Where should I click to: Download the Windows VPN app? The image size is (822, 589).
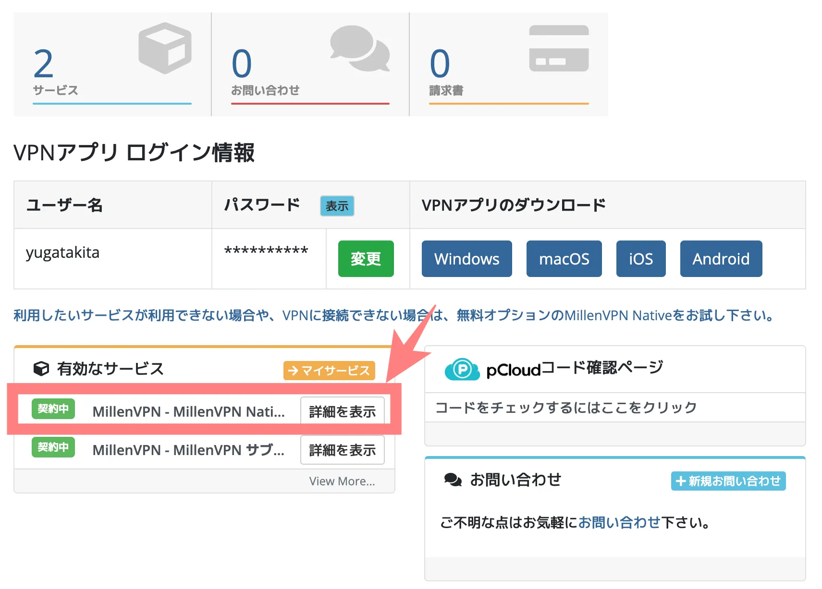click(x=466, y=259)
